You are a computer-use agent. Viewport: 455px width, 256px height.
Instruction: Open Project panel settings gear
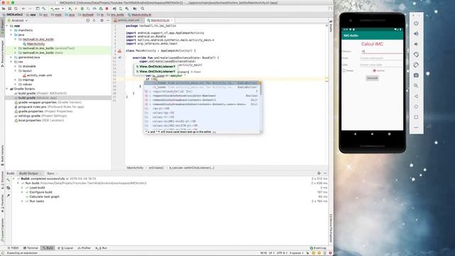[x=102, y=21]
